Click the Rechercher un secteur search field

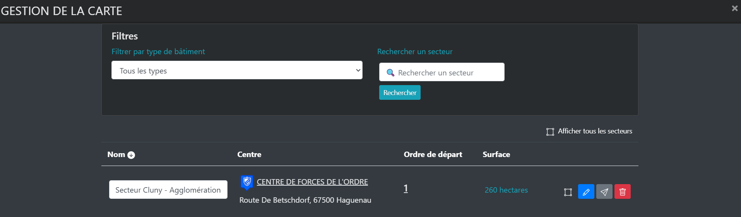coord(442,72)
